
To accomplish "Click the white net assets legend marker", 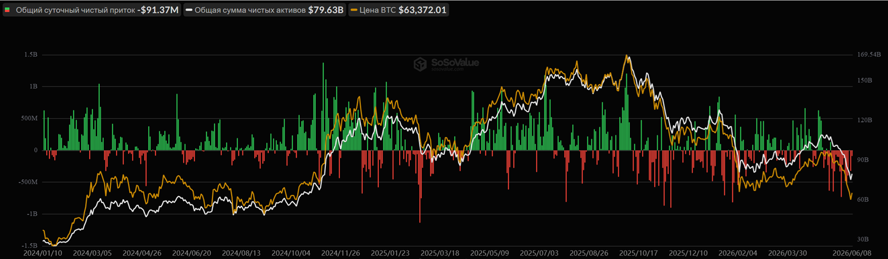I will (189, 10).
